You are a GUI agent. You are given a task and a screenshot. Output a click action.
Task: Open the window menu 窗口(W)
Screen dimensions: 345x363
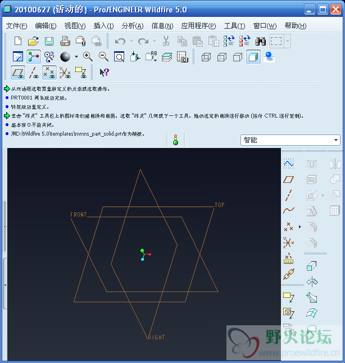pyautogui.click(x=265, y=26)
